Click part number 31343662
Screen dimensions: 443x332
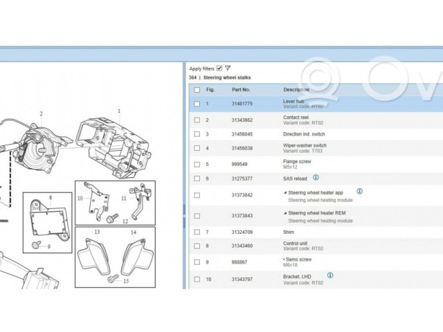pyautogui.click(x=242, y=120)
